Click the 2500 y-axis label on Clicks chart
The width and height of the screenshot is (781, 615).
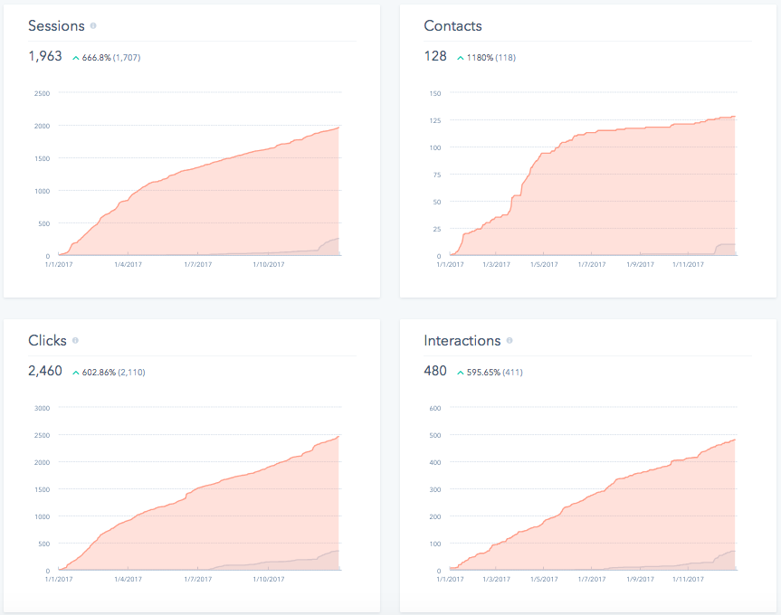pyautogui.click(x=42, y=435)
